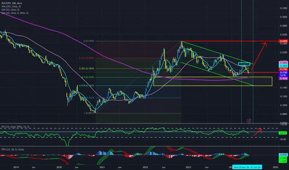Click the 01 Jul '24 date label
The height and width of the screenshot is (170, 289).
(x=256, y=167)
